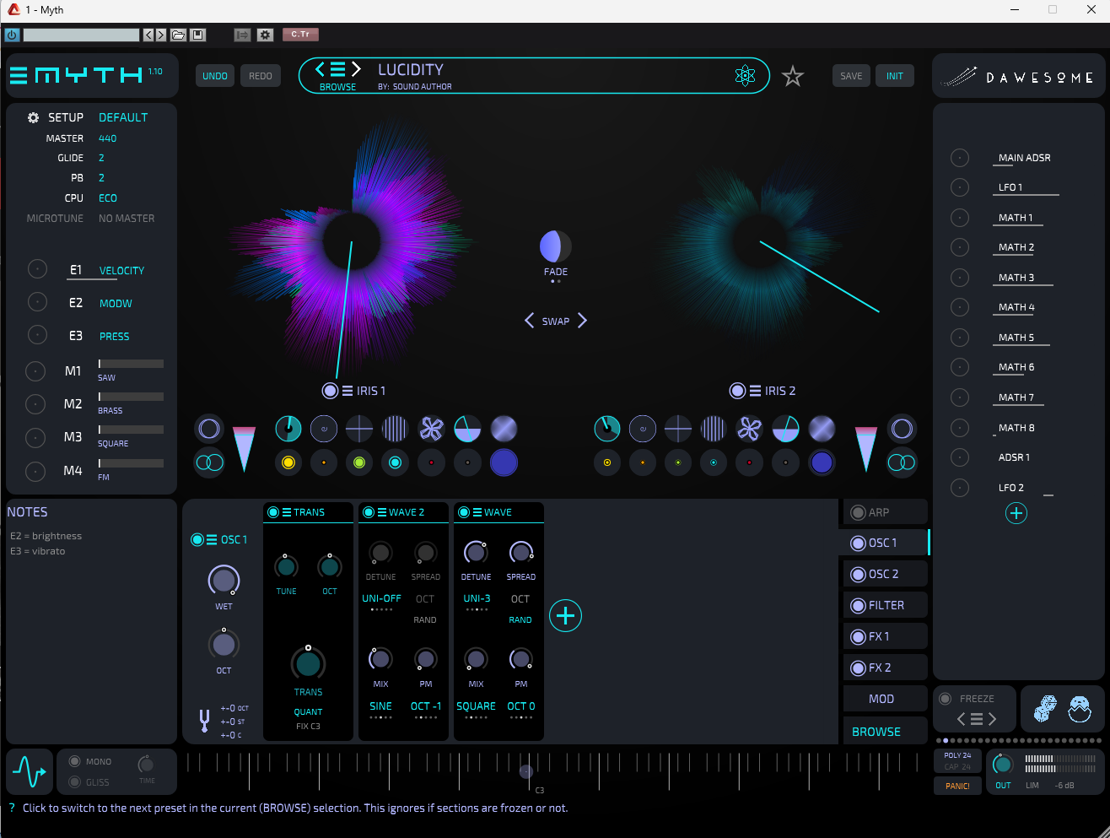Click the FADE half-moon icon
The height and width of the screenshot is (838, 1110).
pos(555,246)
